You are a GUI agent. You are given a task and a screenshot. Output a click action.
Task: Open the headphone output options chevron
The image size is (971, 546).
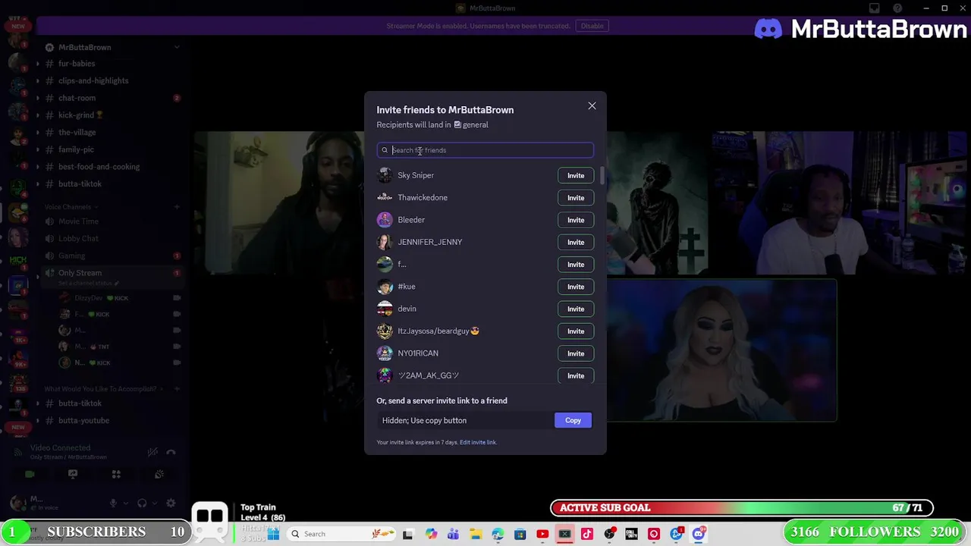[153, 504]
